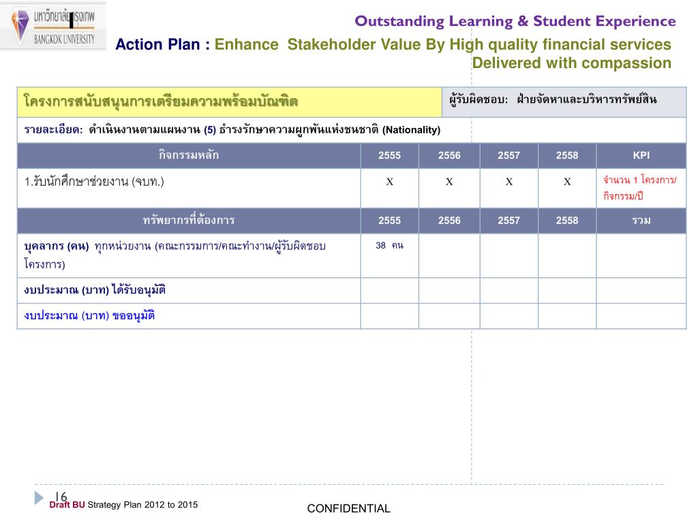The width and height of the screenshot is (698, 523).
Task: Select the heading 'Outstanding Learning & Student Experience'
Action: (515, 21)
